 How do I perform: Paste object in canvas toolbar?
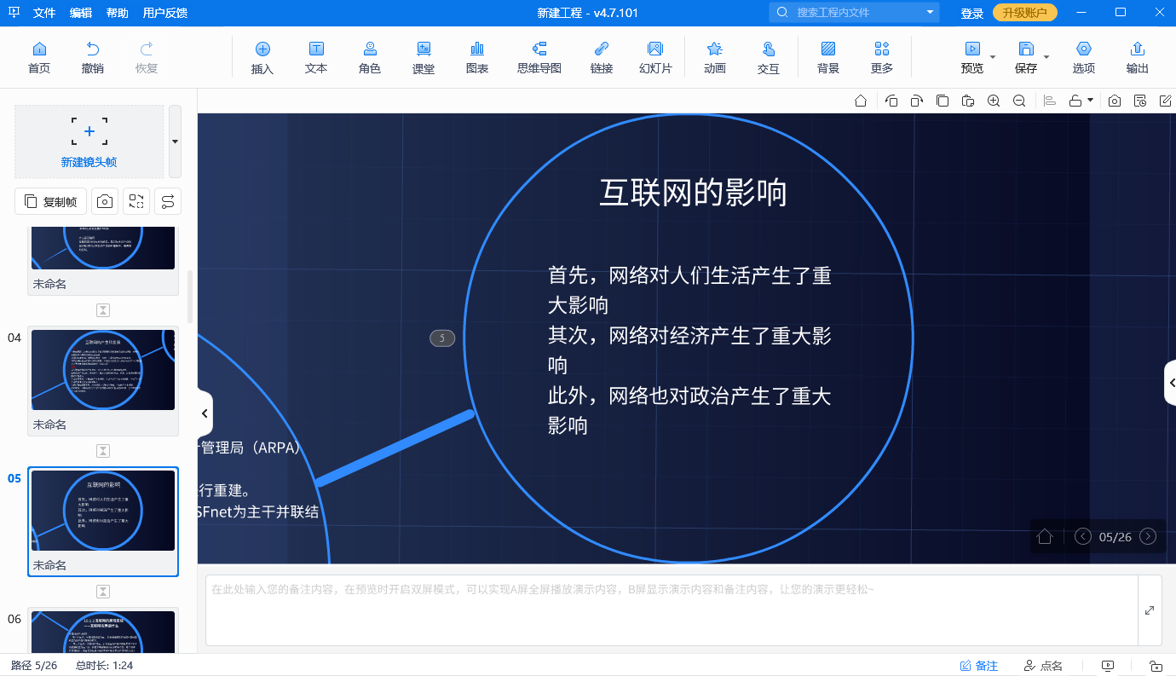[x=968, y=101]
